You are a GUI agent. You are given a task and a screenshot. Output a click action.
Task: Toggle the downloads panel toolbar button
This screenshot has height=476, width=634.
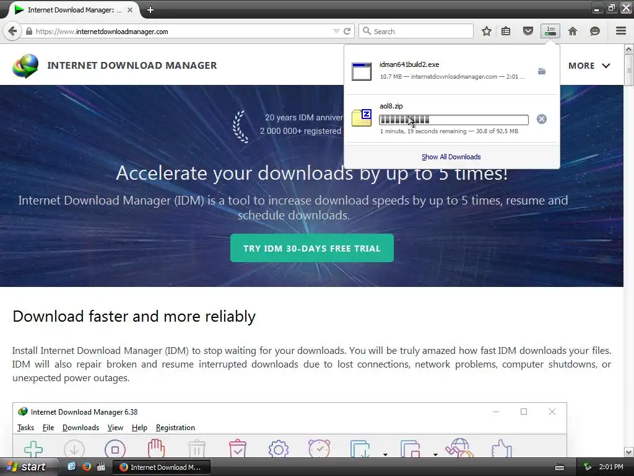point(550,31)
